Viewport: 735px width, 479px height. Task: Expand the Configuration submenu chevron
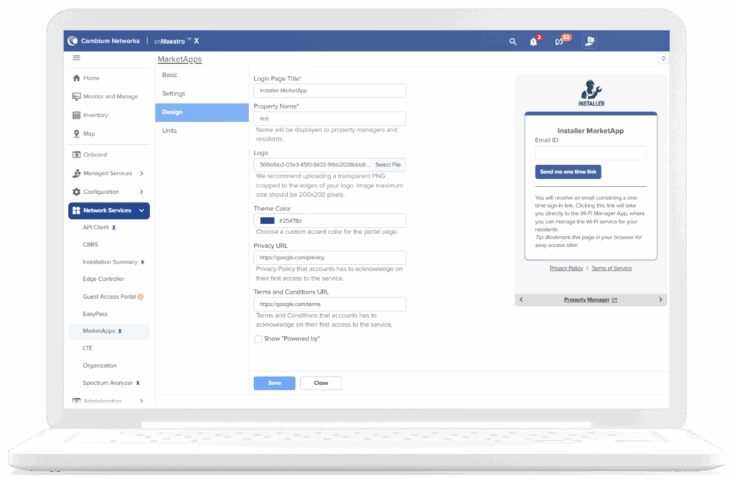tap(141, 192)
